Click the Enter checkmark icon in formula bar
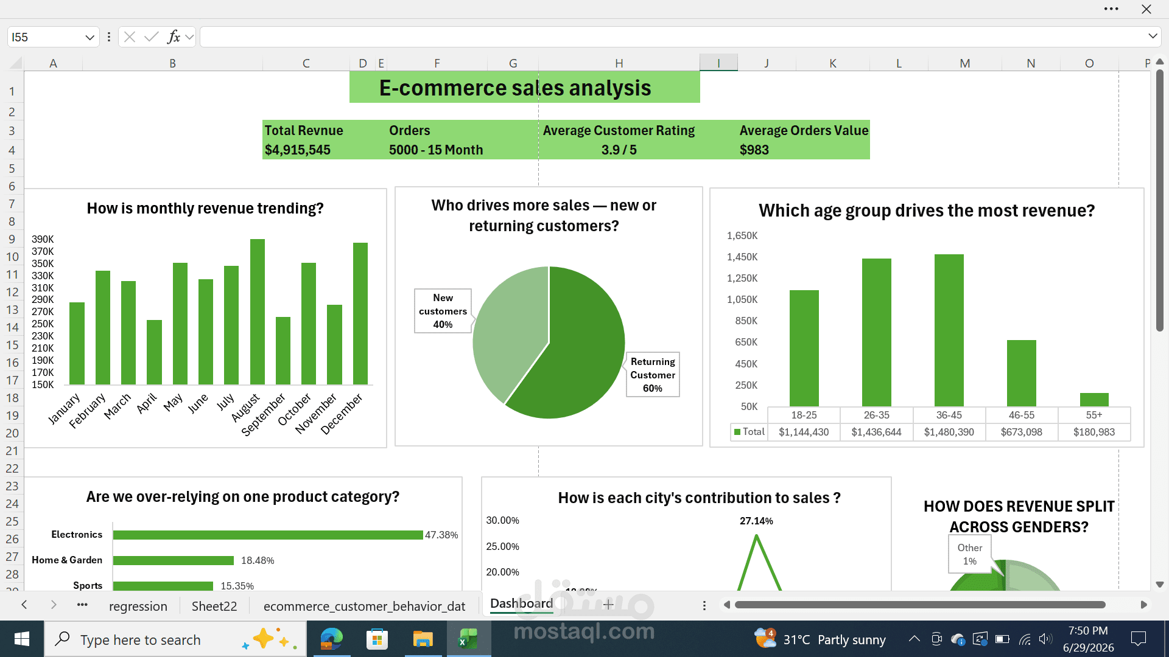The image size is (1169, 657). [x=152, y=37]
